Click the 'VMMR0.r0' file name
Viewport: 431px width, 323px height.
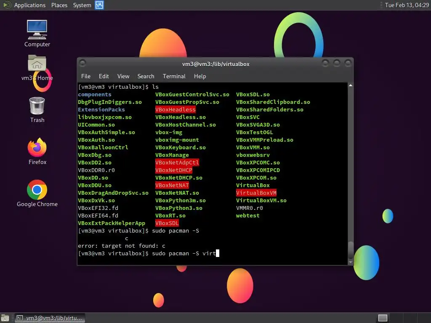point(249,208)
